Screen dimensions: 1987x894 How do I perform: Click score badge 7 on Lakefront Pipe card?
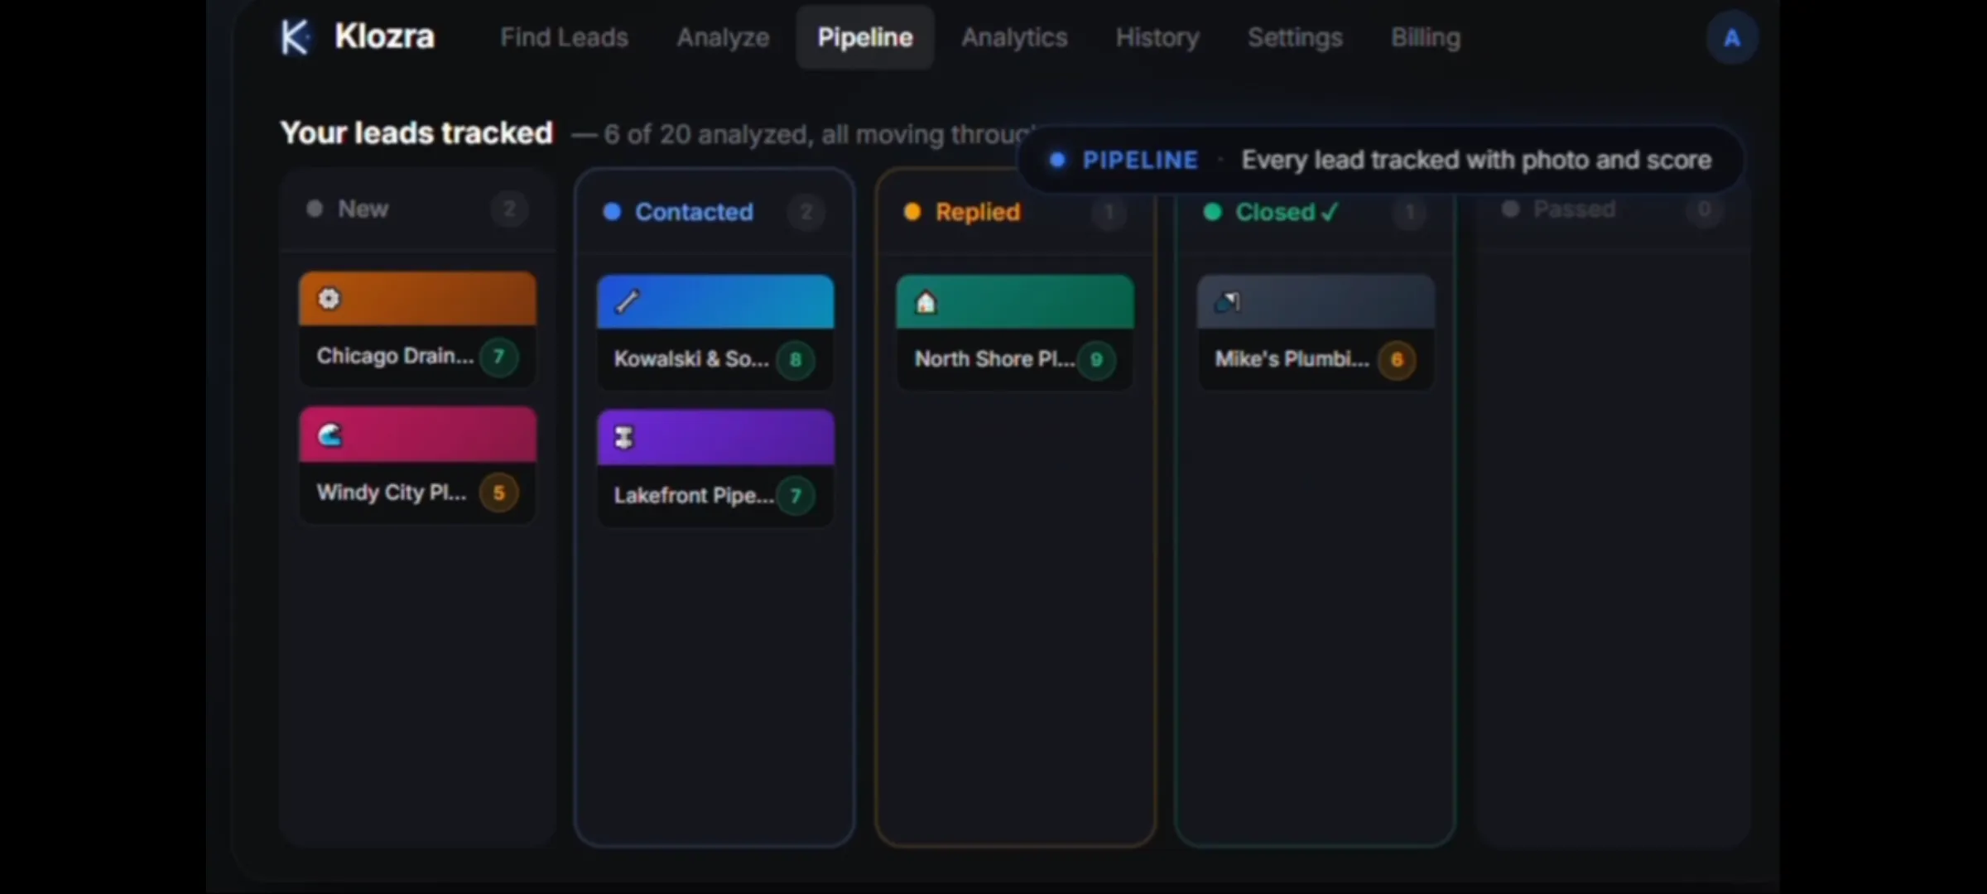[796, 496]
